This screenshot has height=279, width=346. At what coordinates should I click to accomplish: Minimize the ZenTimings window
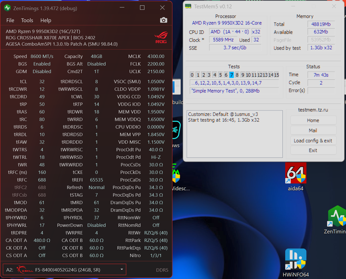[122, 8]
